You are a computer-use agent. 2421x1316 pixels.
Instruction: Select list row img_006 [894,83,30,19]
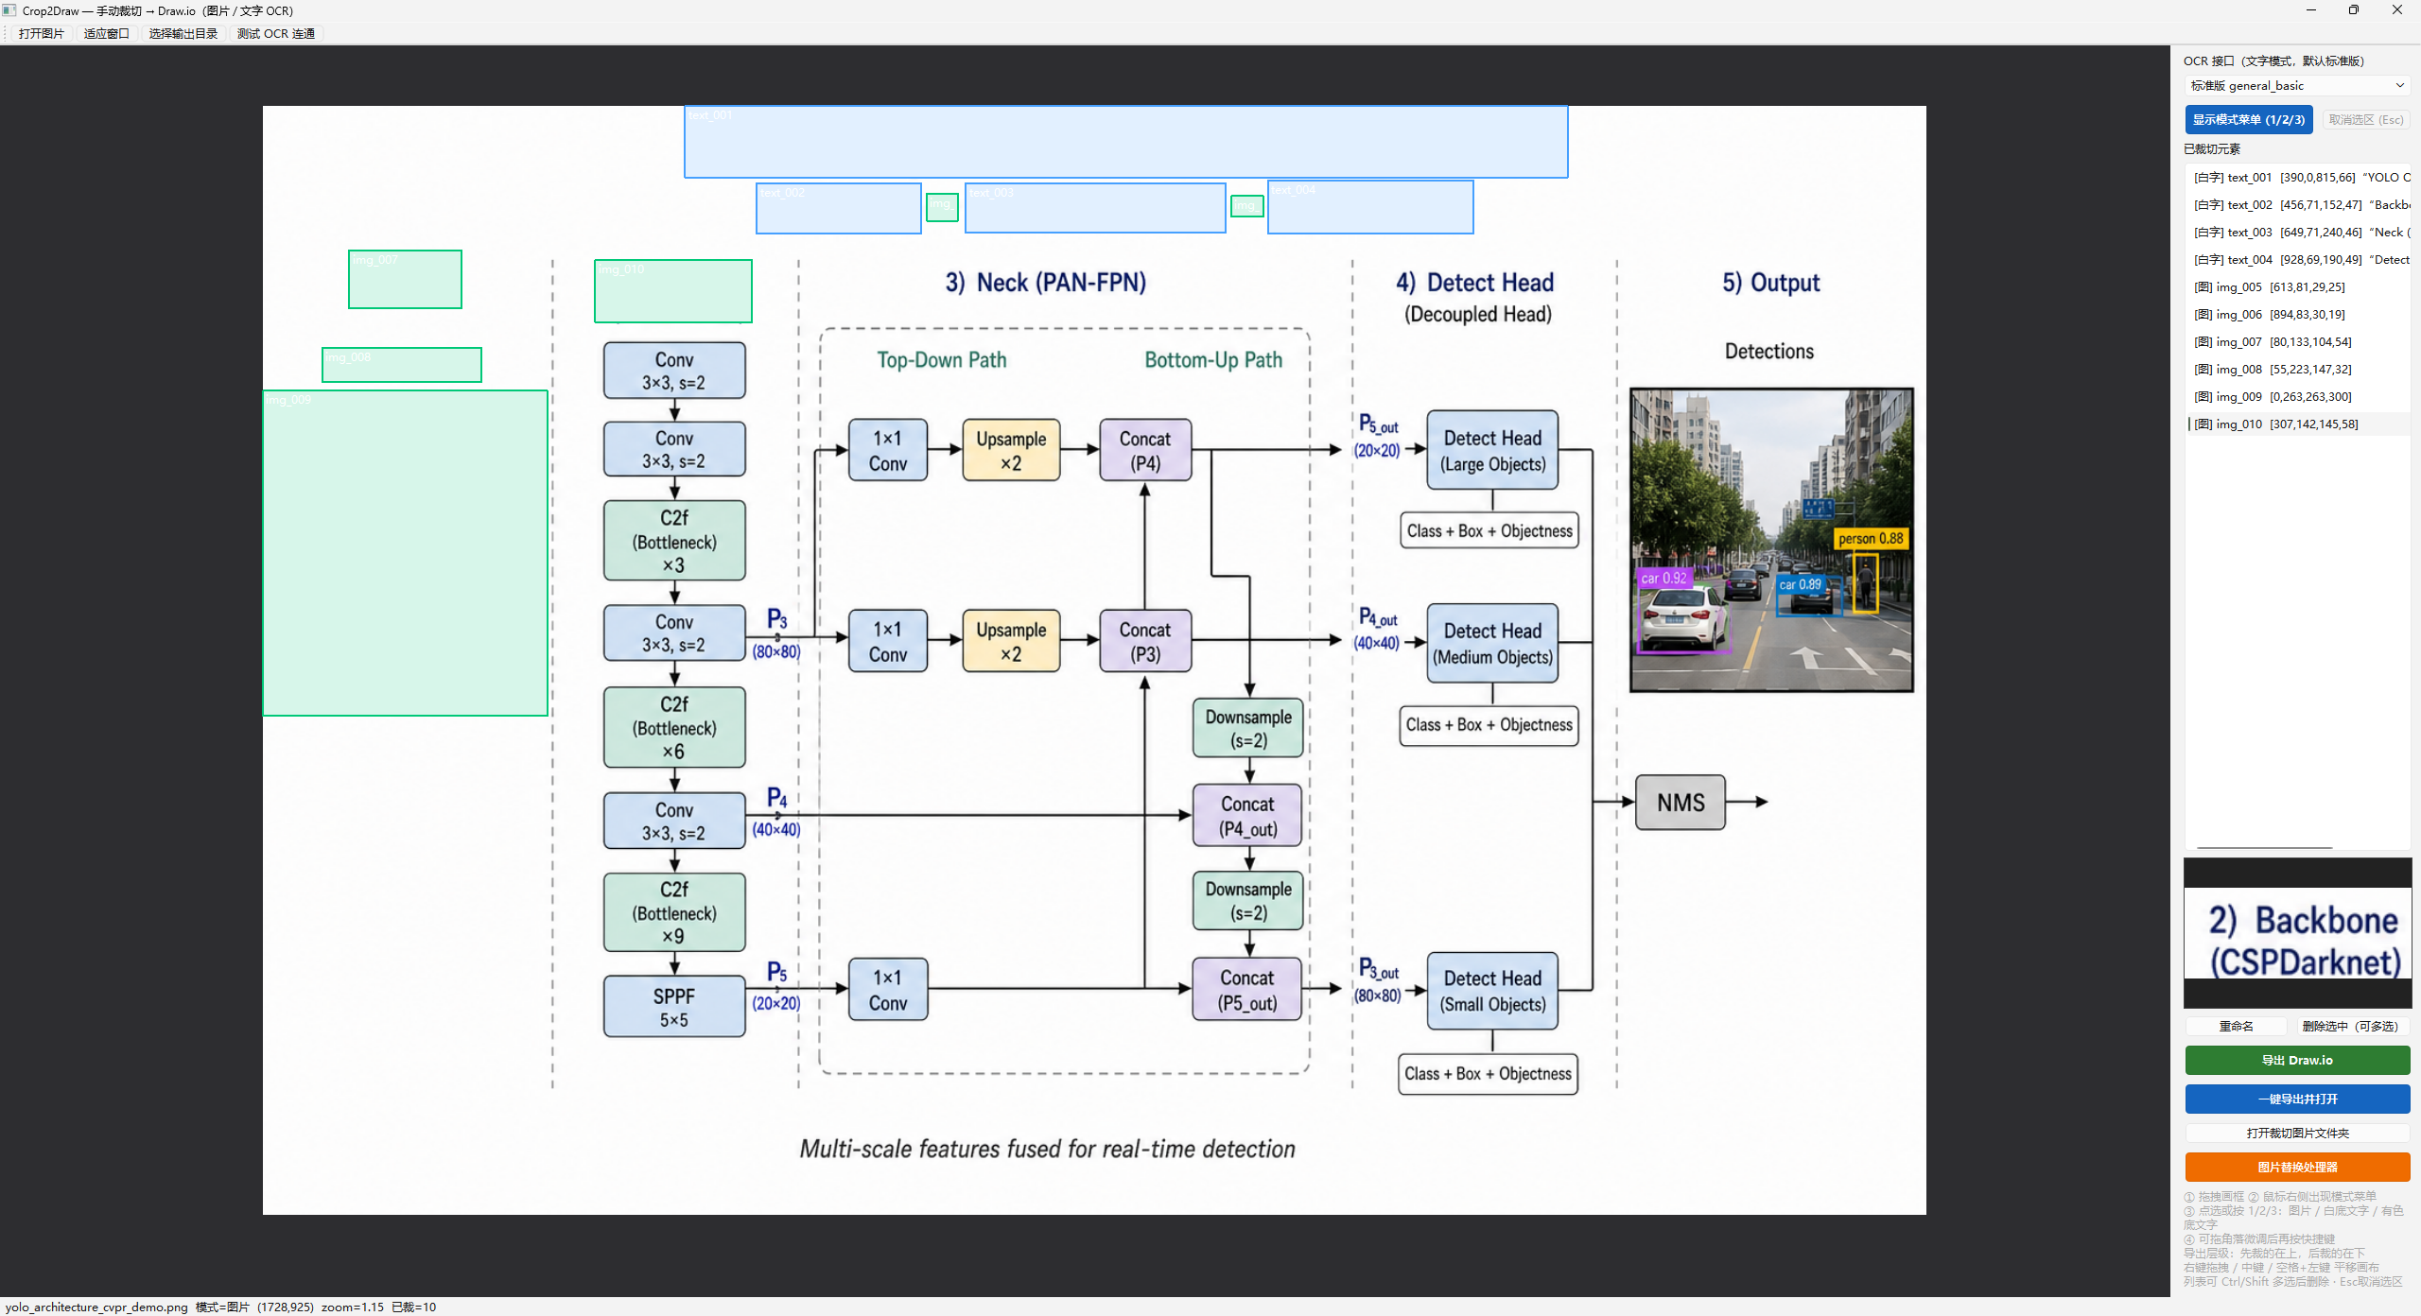(2297, 315)
